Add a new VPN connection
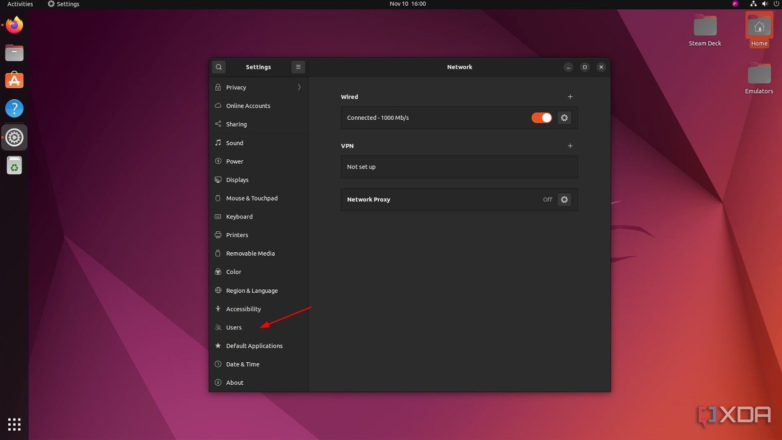This screenshot has height=440, width=782. [x=570, y=146]
